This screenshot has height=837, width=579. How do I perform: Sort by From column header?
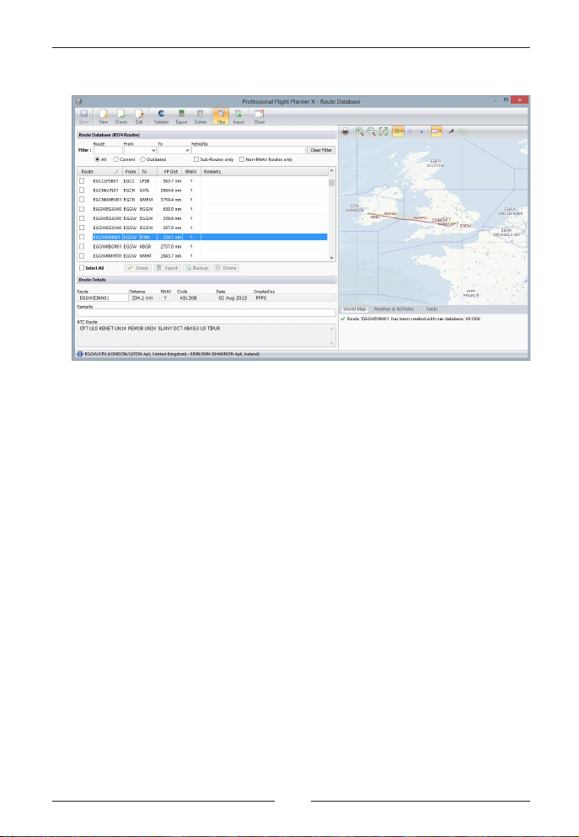point(130,172)
